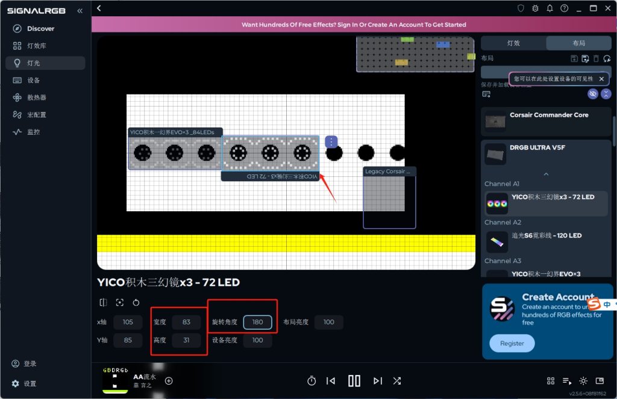The height and width of the screenshot is (399, 617).
Task: Click the 宽度 width field
Action: pos(187,322)
